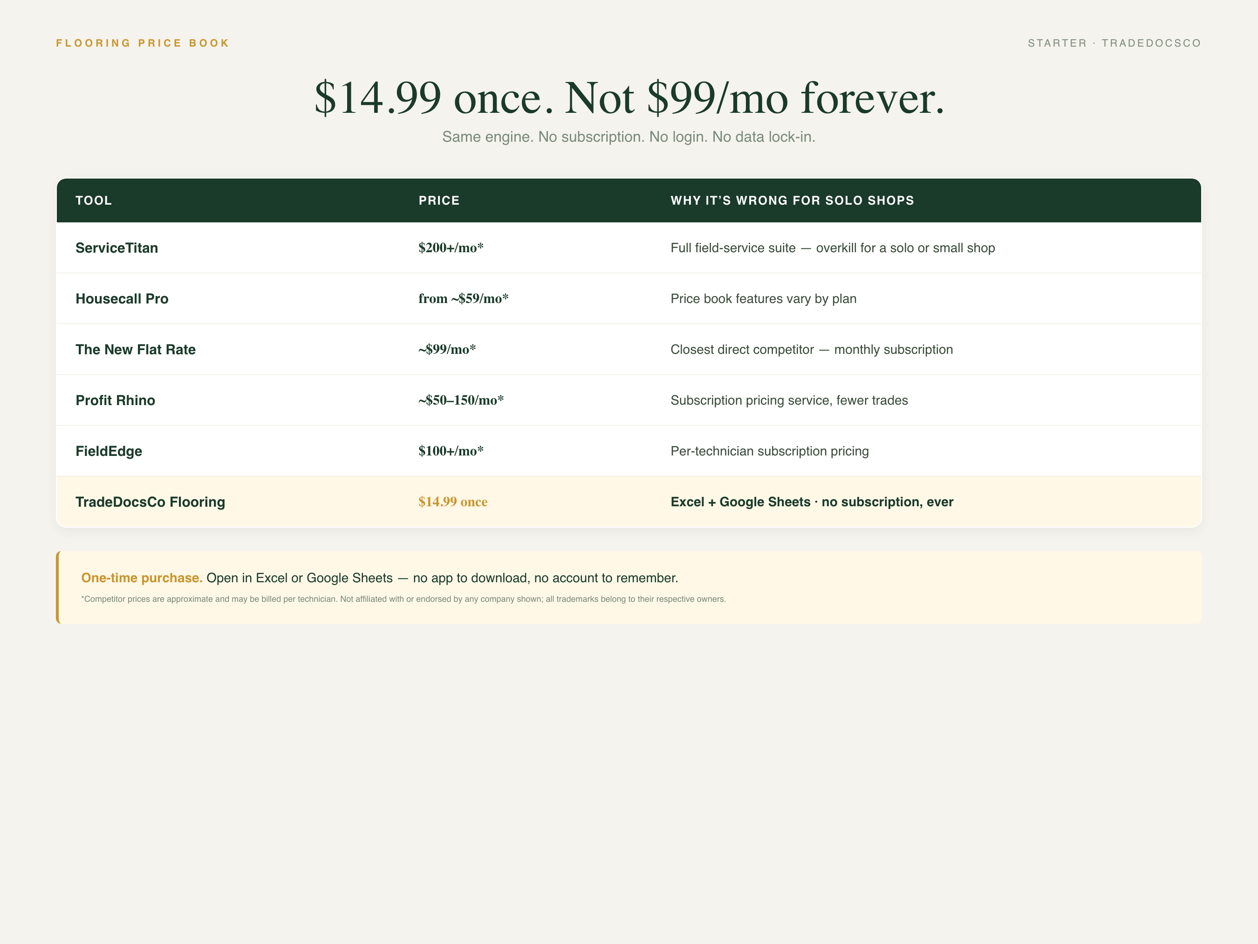This screenshot has height=944, width=1258.
Task: Click the '~$50–150/mo*' price cell
Action: (461, 400)
